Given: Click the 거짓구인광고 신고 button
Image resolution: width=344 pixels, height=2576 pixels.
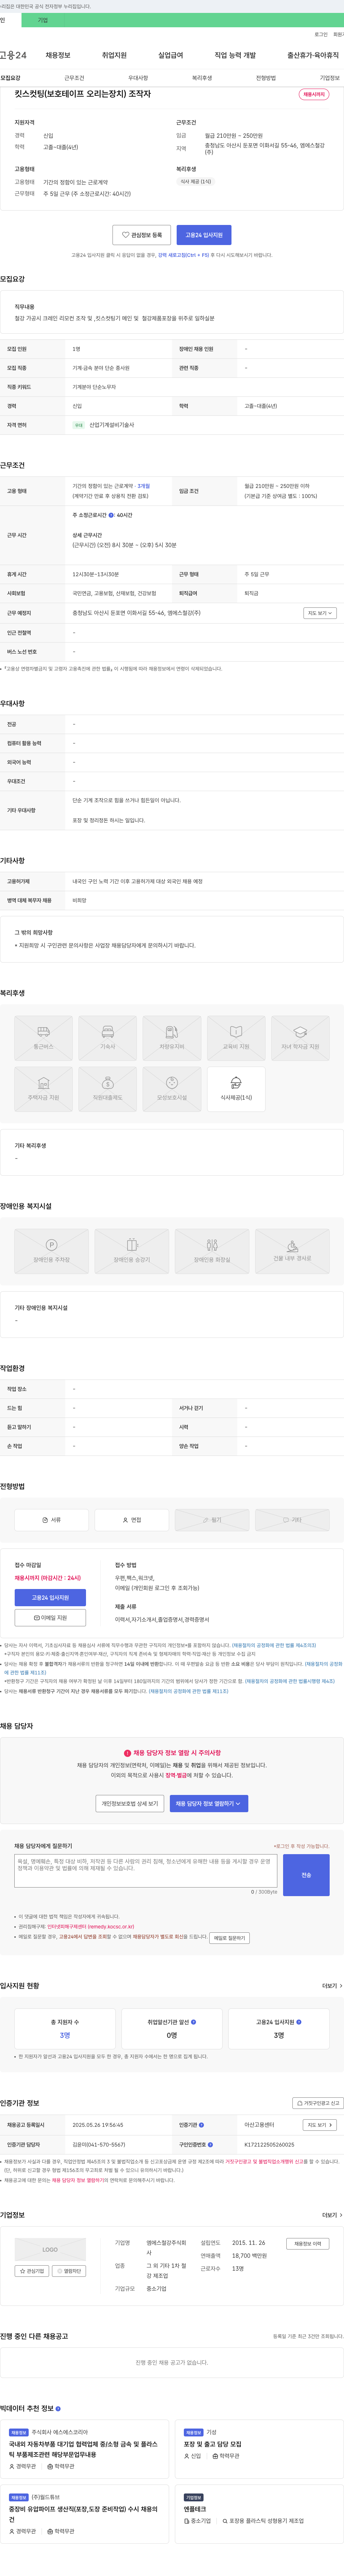Looking at the screenshot, I should pos(318,2103).
